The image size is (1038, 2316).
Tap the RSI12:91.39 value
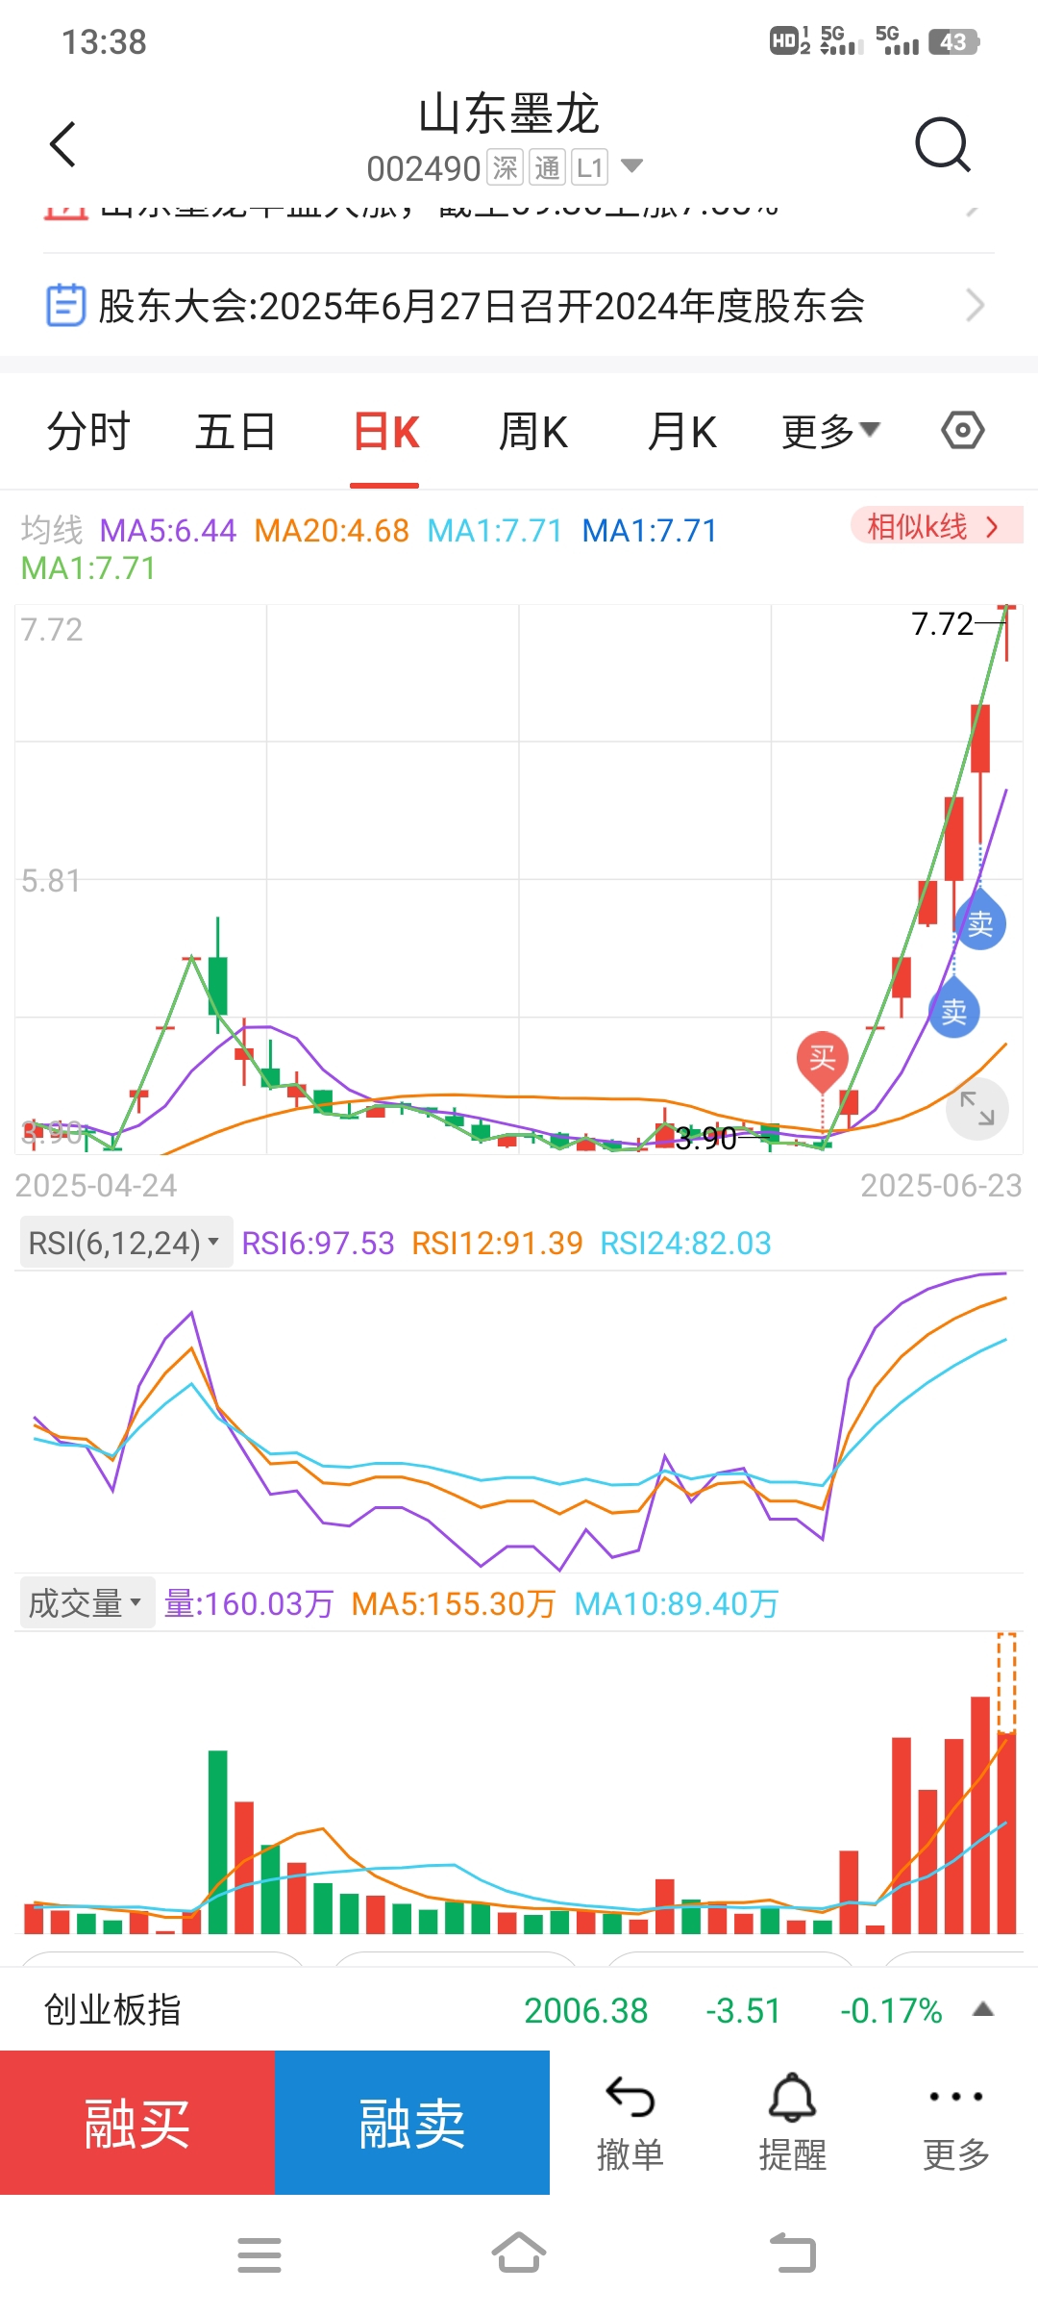pos(498,1244)
